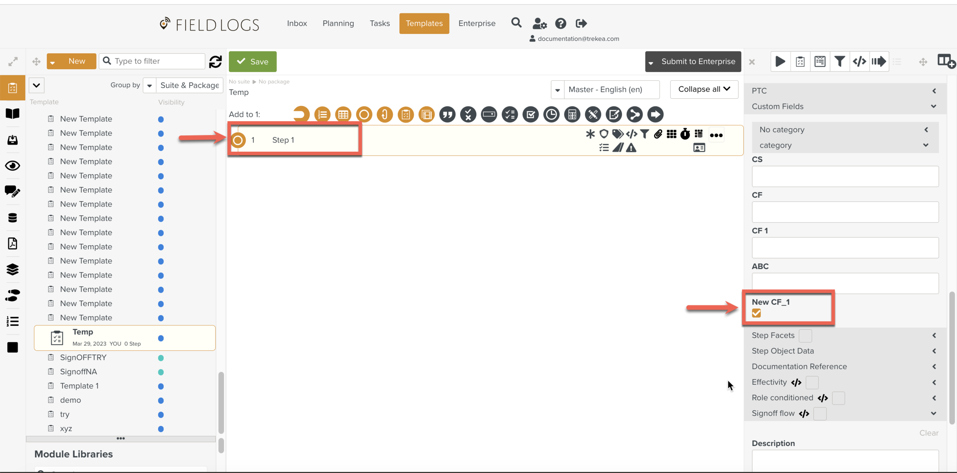Click the PDF document icon in left sidebar
957x473 pixels.
(x=12, y=243)
